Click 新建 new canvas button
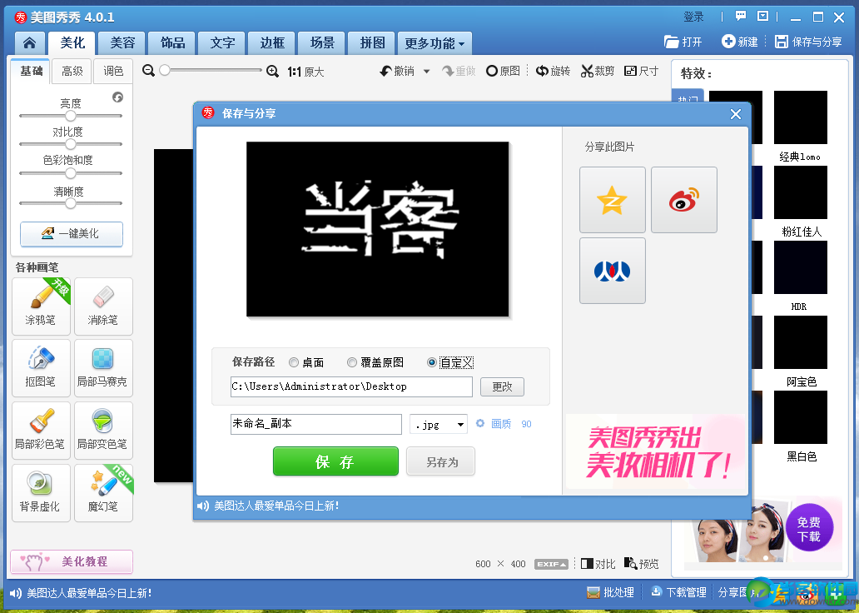859x613 pixels. coord(740,42)
